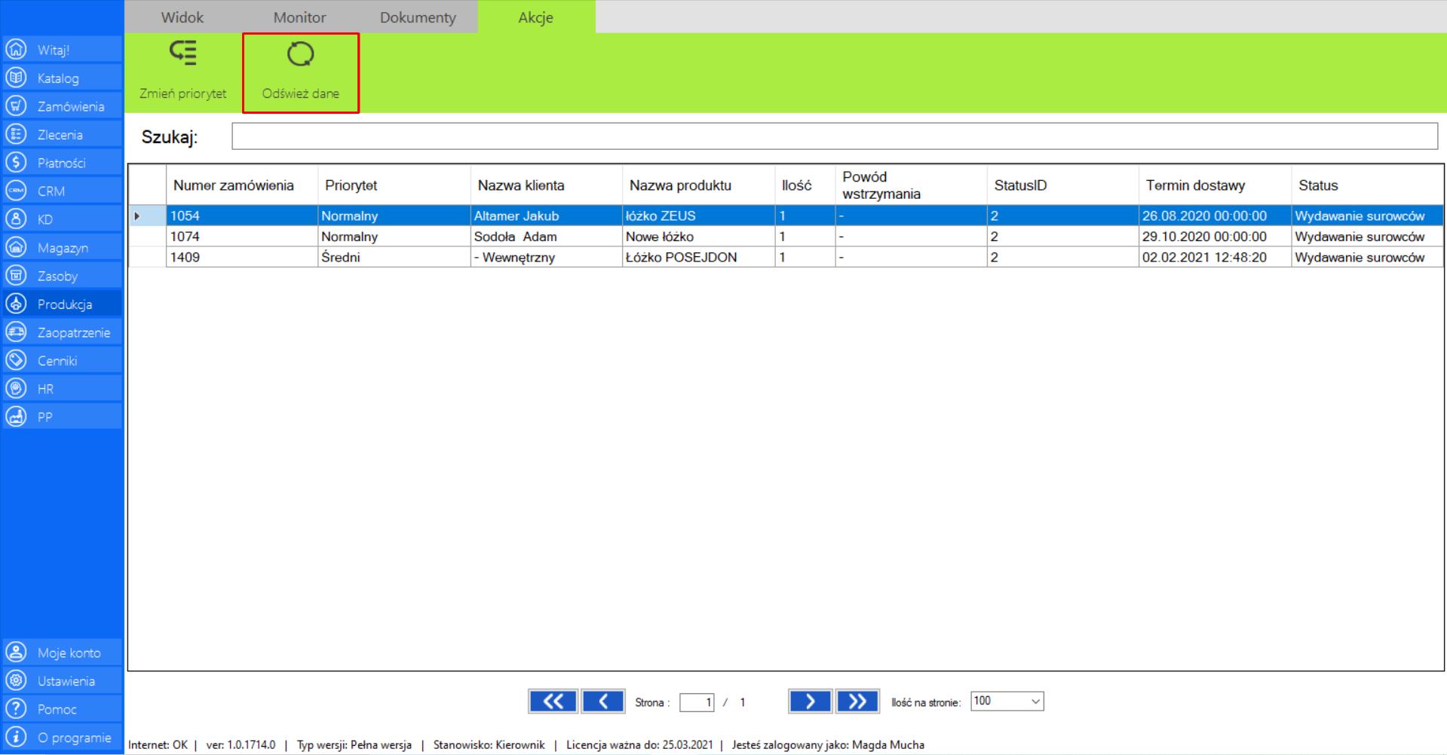
Task: Click Zmień priorytet toolbar icon
Action: pos(182,53)
